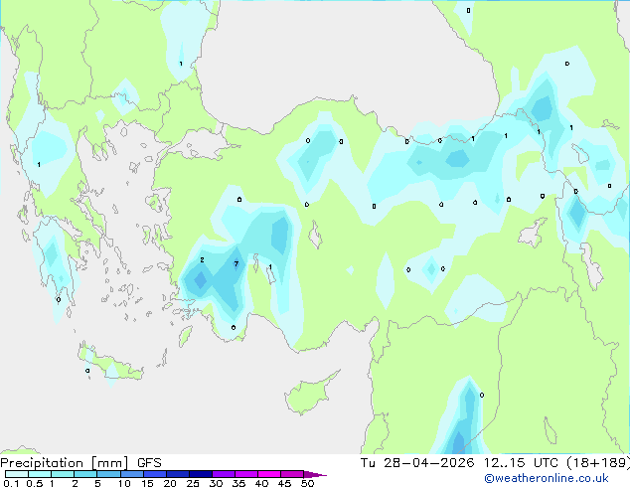630x487 pixels.
Task: Click the 1–2 mm legend color swatch
Action: tap(63, 474)
